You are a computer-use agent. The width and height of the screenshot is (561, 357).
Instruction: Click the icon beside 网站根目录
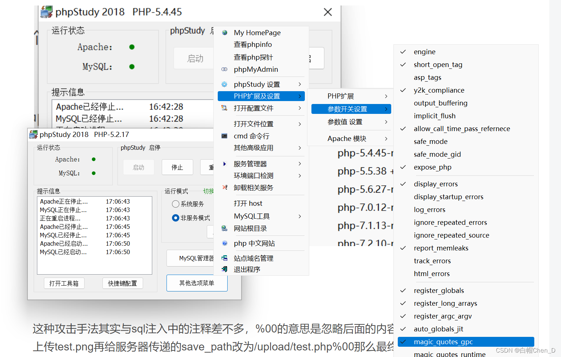click(x=224, y=228)
